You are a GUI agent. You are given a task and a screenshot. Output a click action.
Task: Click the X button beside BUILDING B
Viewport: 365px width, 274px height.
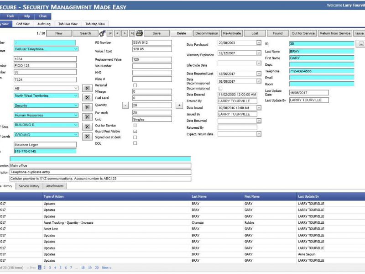[87, 126]
